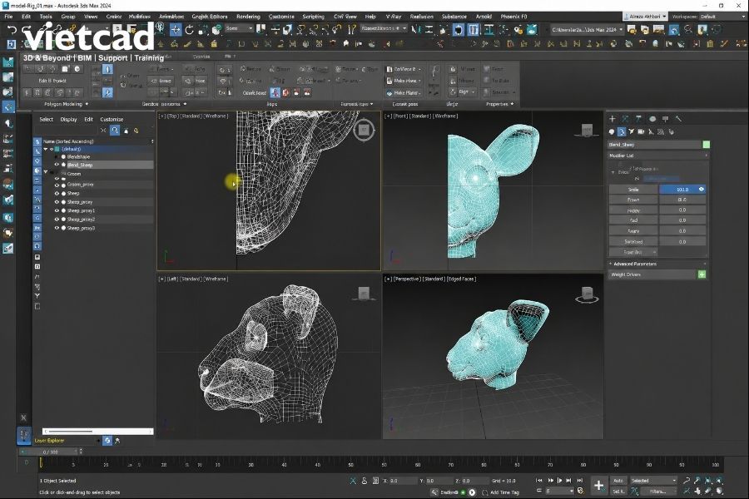Open the Scripting menu
This screenshot has height=499, width=749.
pos(314,17)
